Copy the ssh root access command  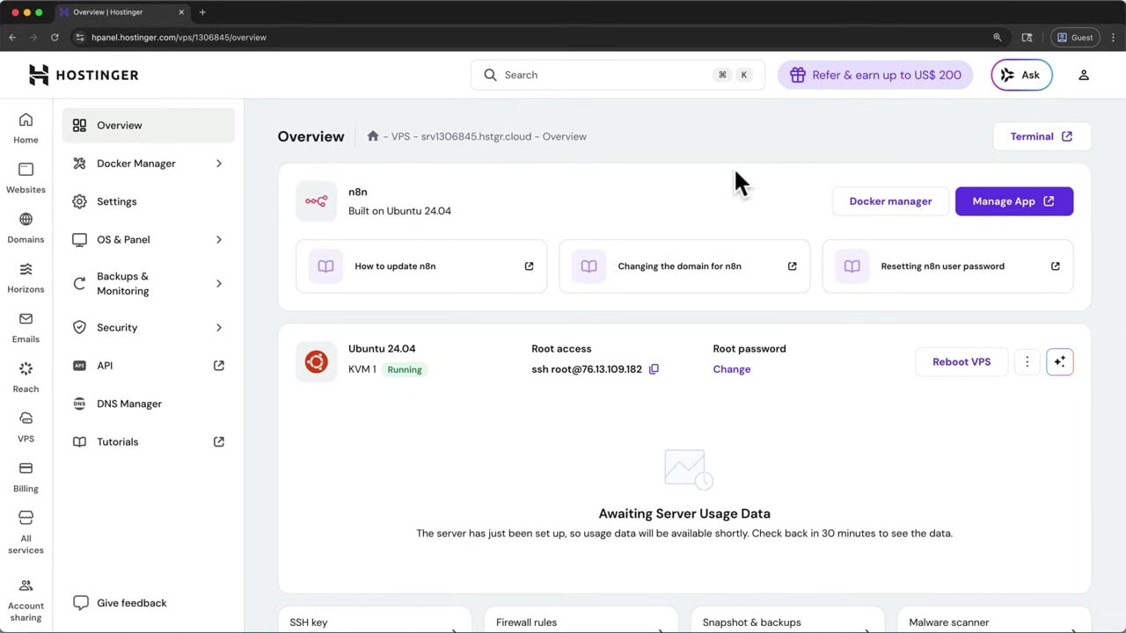[654, 369]
